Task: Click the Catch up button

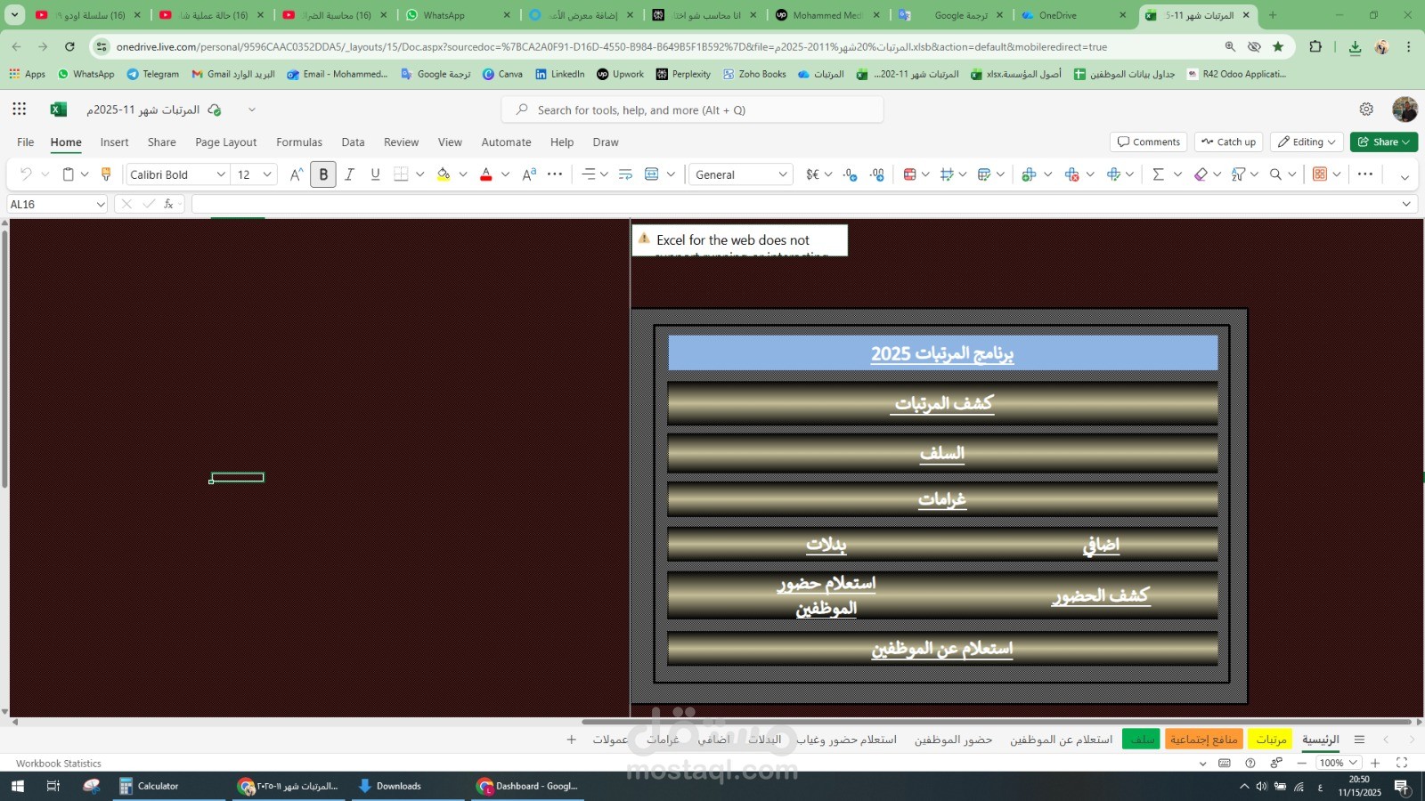Action: pyautogui.click(x=1228, y=142)
